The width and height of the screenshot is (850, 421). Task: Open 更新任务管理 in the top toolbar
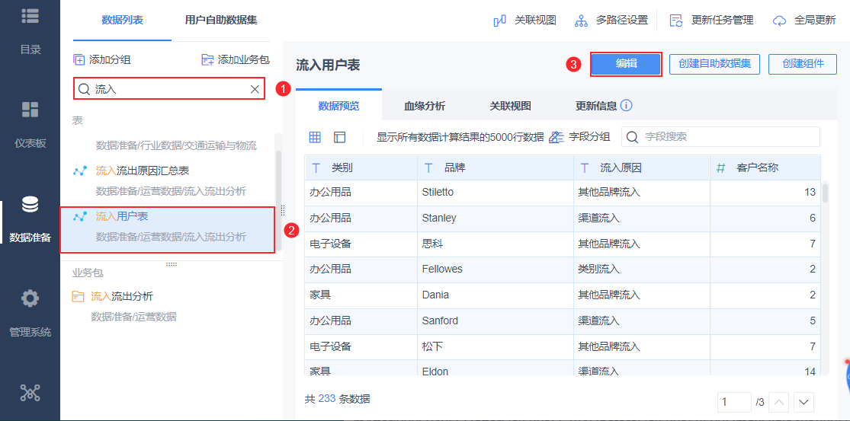(x=711, y=21)
